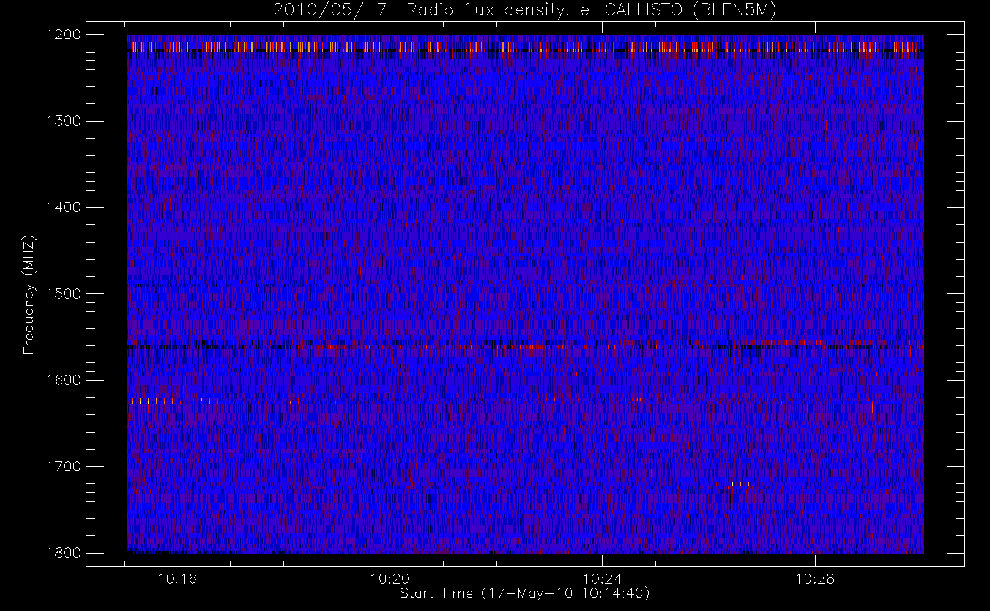Screen dimensions: 990x611
Task: Click the 1600 frequency tick label
Action: point(64,380)
